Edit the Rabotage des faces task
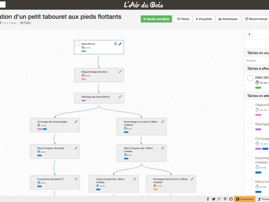 [120, 97]
